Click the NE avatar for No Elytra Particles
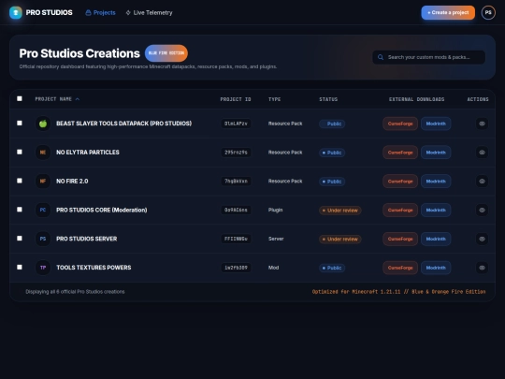The width and height of the screenshot is (505, 379). pos(43,153)
